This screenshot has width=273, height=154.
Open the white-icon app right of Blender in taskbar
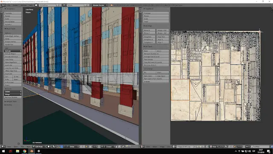[x=39, y=151]
